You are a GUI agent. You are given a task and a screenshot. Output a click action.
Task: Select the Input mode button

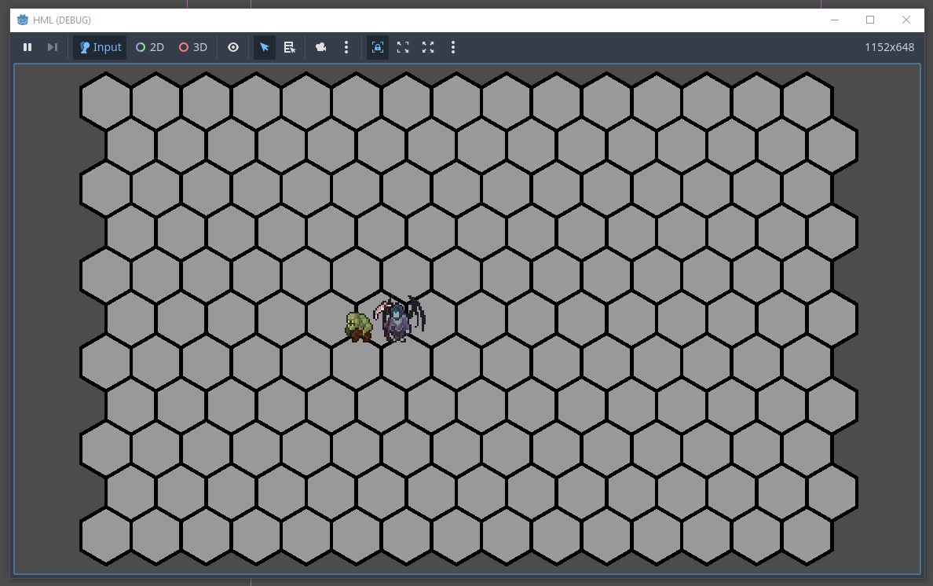point(100,47)
